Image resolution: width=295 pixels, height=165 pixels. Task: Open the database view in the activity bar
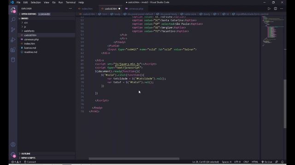(x=13, y=60)
